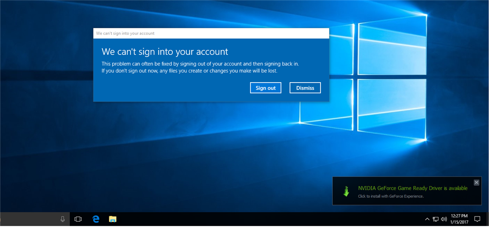Select 'Click to install with GeForce Experience' text
This screenshot has width=489, height=227.
click(x=391, y=196)
